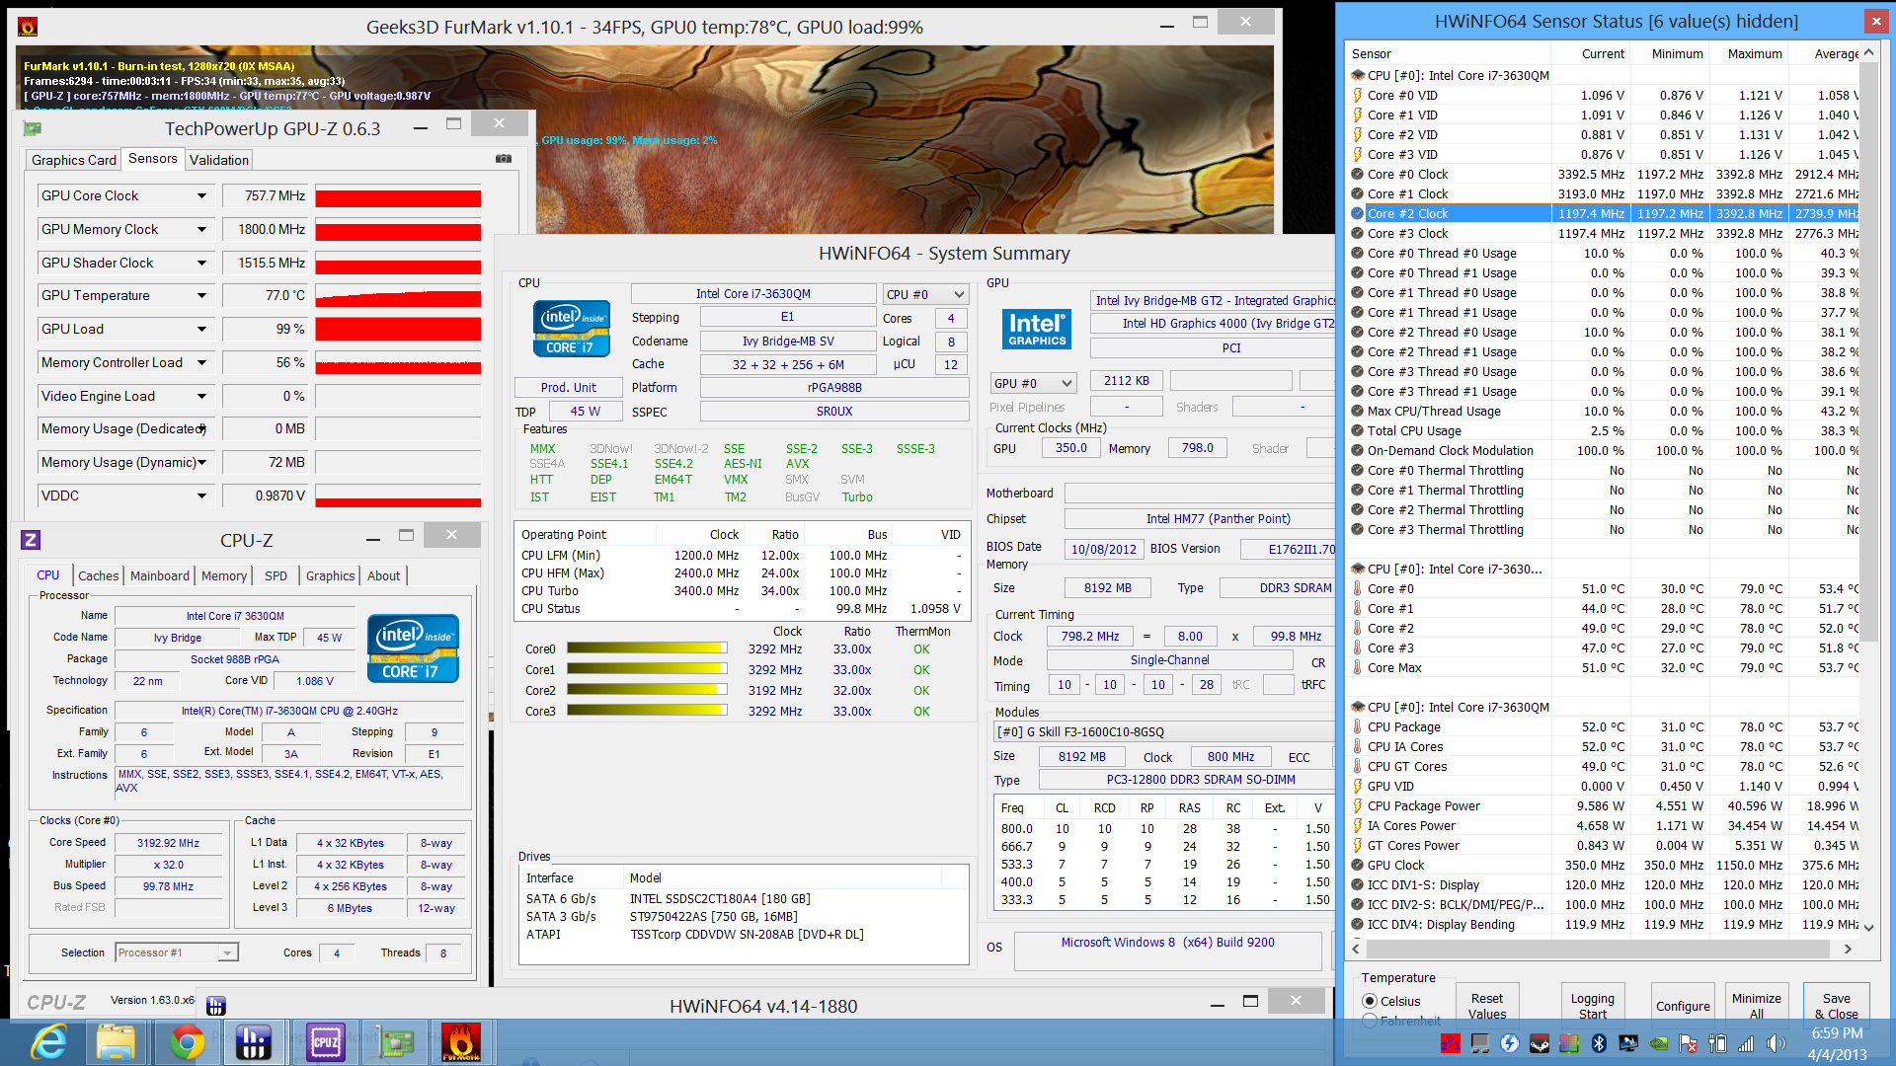Open the CPU-Z Memory tab
Image resolution: width=1896 pixels, height=1066 pixels.
224,575
